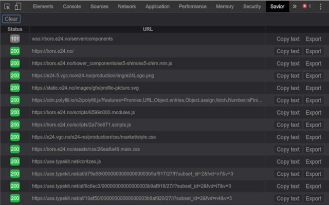Export the polyfill.js row
Viewport: 329px width, 205px height.
coord(313,100)
